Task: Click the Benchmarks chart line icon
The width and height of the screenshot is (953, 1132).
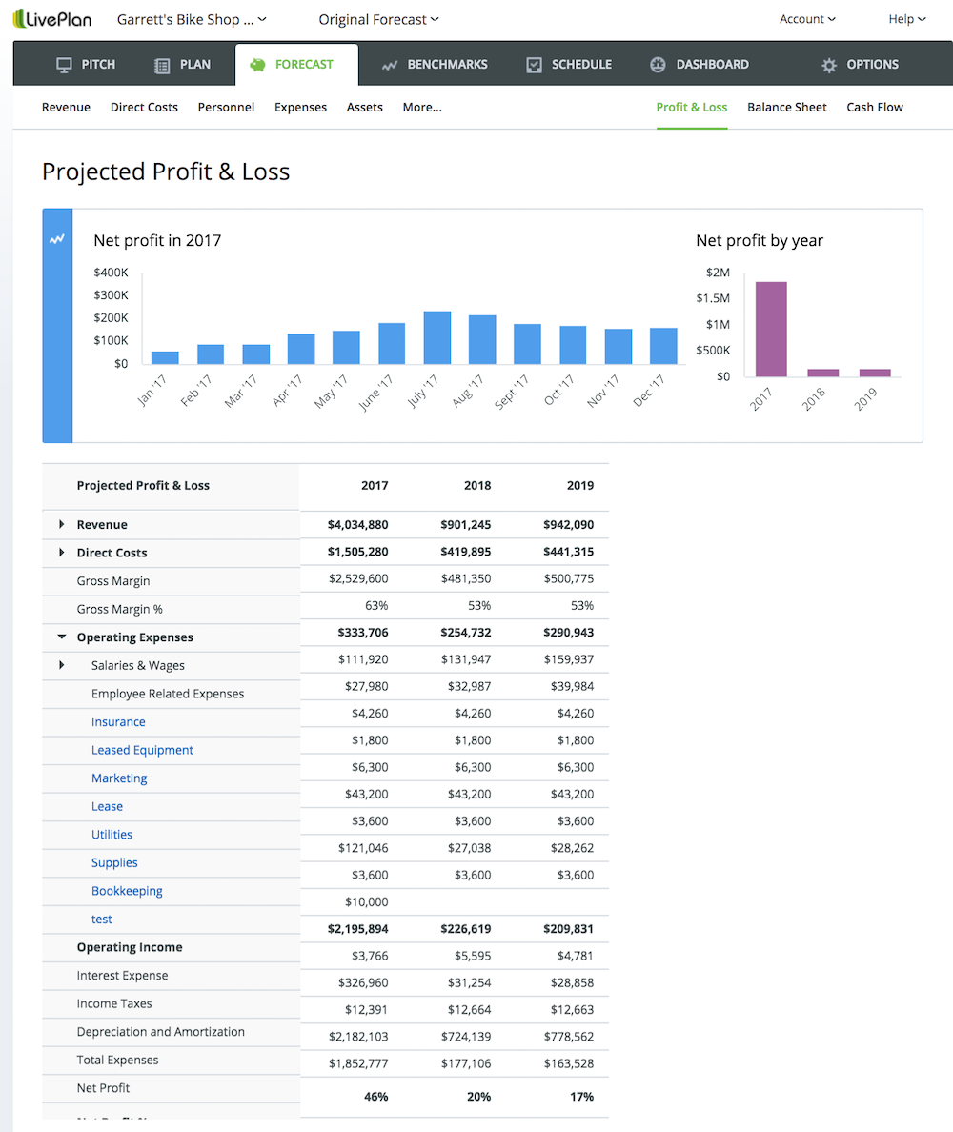Action: pyautogui.click(x=389, y=65)
